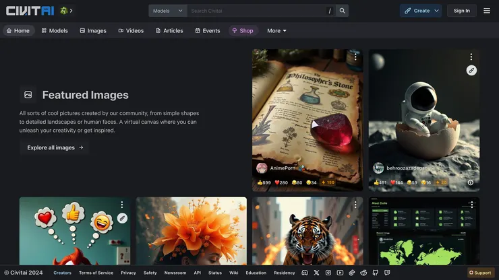The width and height of the screenshot is (499, 280).
Task: Open the Status footer link
Action: (215, 273)
